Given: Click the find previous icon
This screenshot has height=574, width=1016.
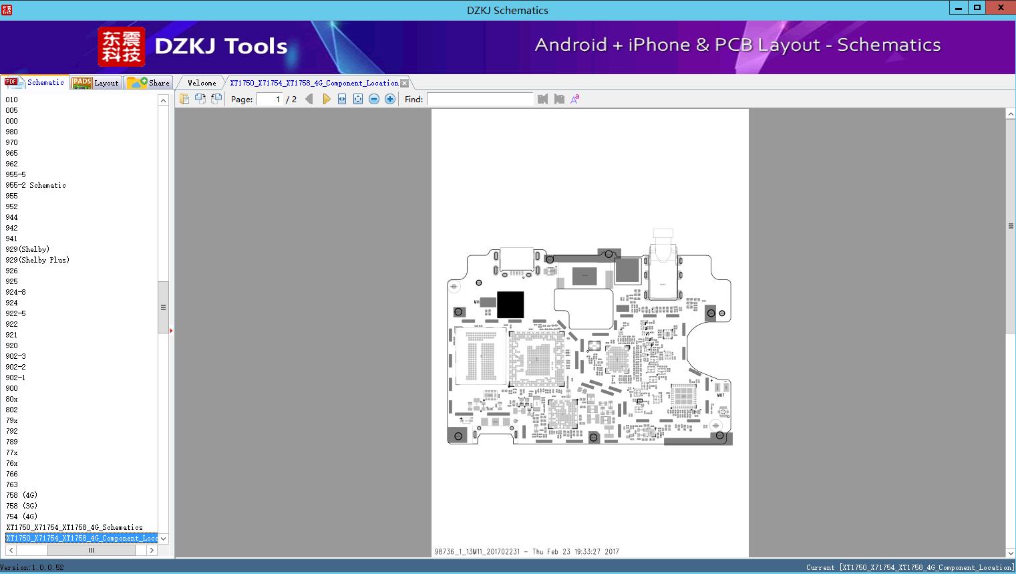Looking at the screenshot, I should (542, 99).
